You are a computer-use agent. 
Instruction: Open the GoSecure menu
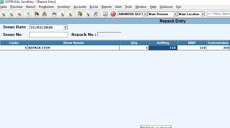pos(166,7)
